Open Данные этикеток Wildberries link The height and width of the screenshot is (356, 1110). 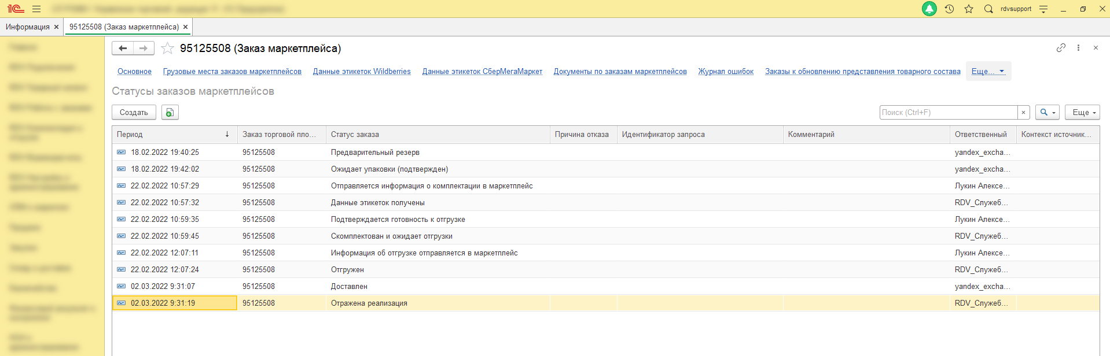(362, 72)
